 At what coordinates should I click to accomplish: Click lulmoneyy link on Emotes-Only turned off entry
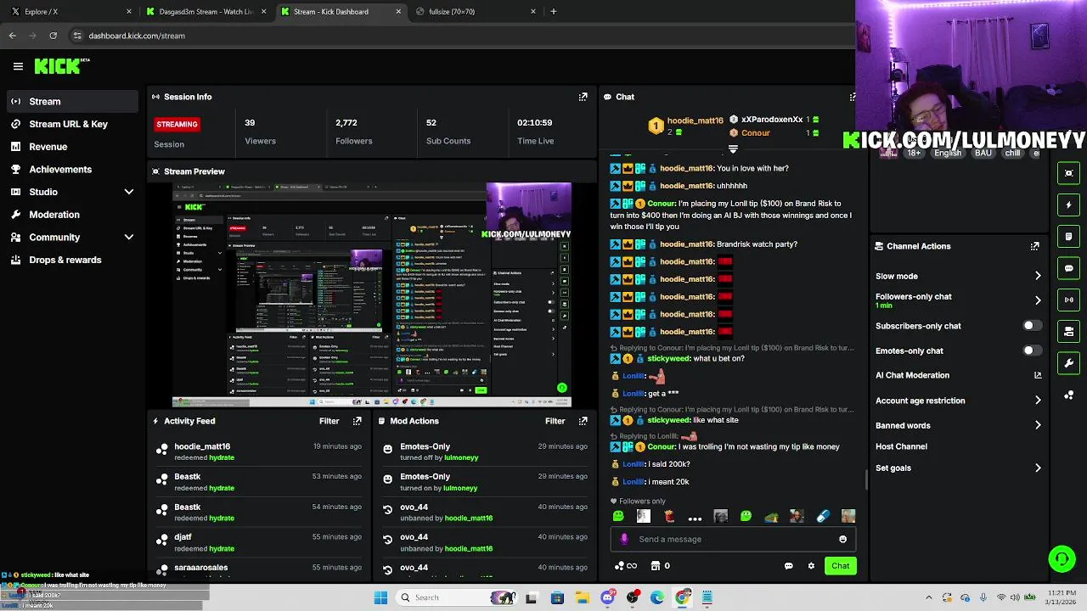[460, 457]
